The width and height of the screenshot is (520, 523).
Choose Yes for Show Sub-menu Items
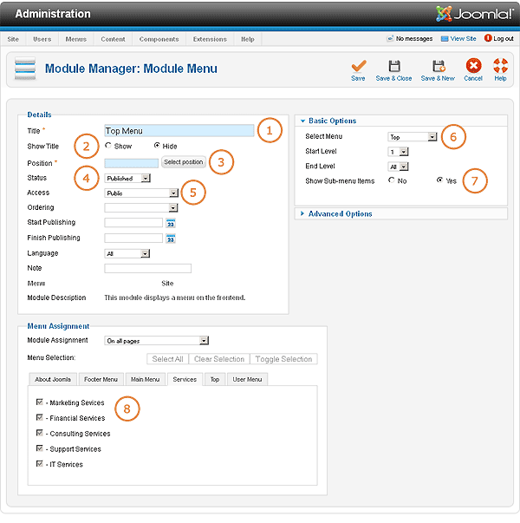(x=440, y=180)
